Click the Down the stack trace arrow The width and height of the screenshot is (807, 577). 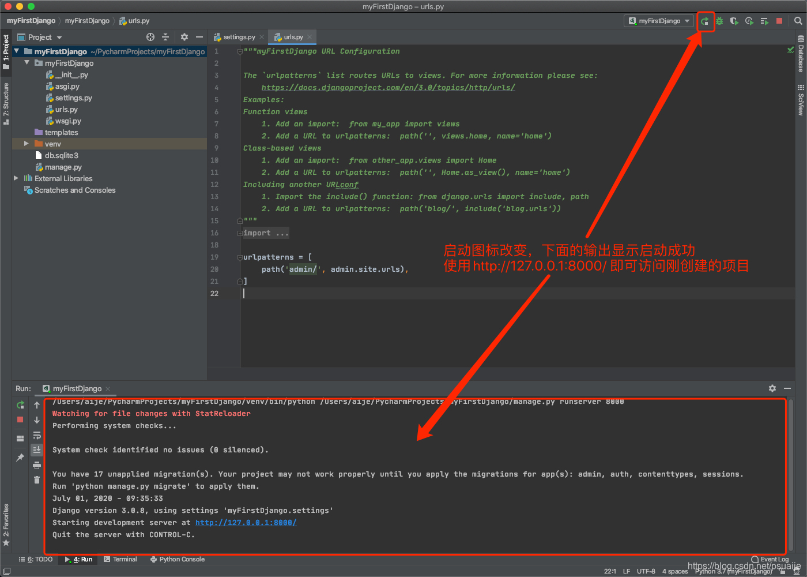click(x=37, y=420)
